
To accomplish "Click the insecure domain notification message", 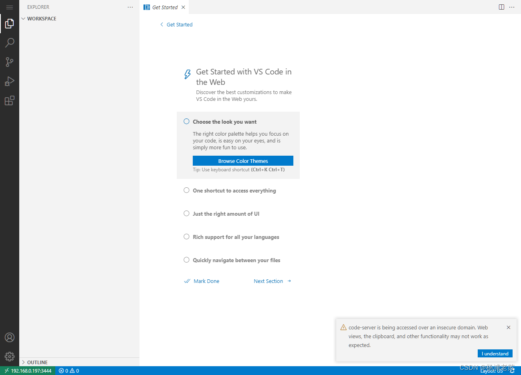I will click(x=418, y=336).
